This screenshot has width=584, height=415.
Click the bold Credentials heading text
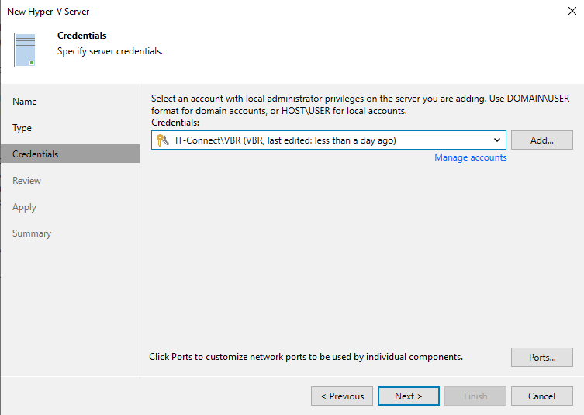point(82,36)
